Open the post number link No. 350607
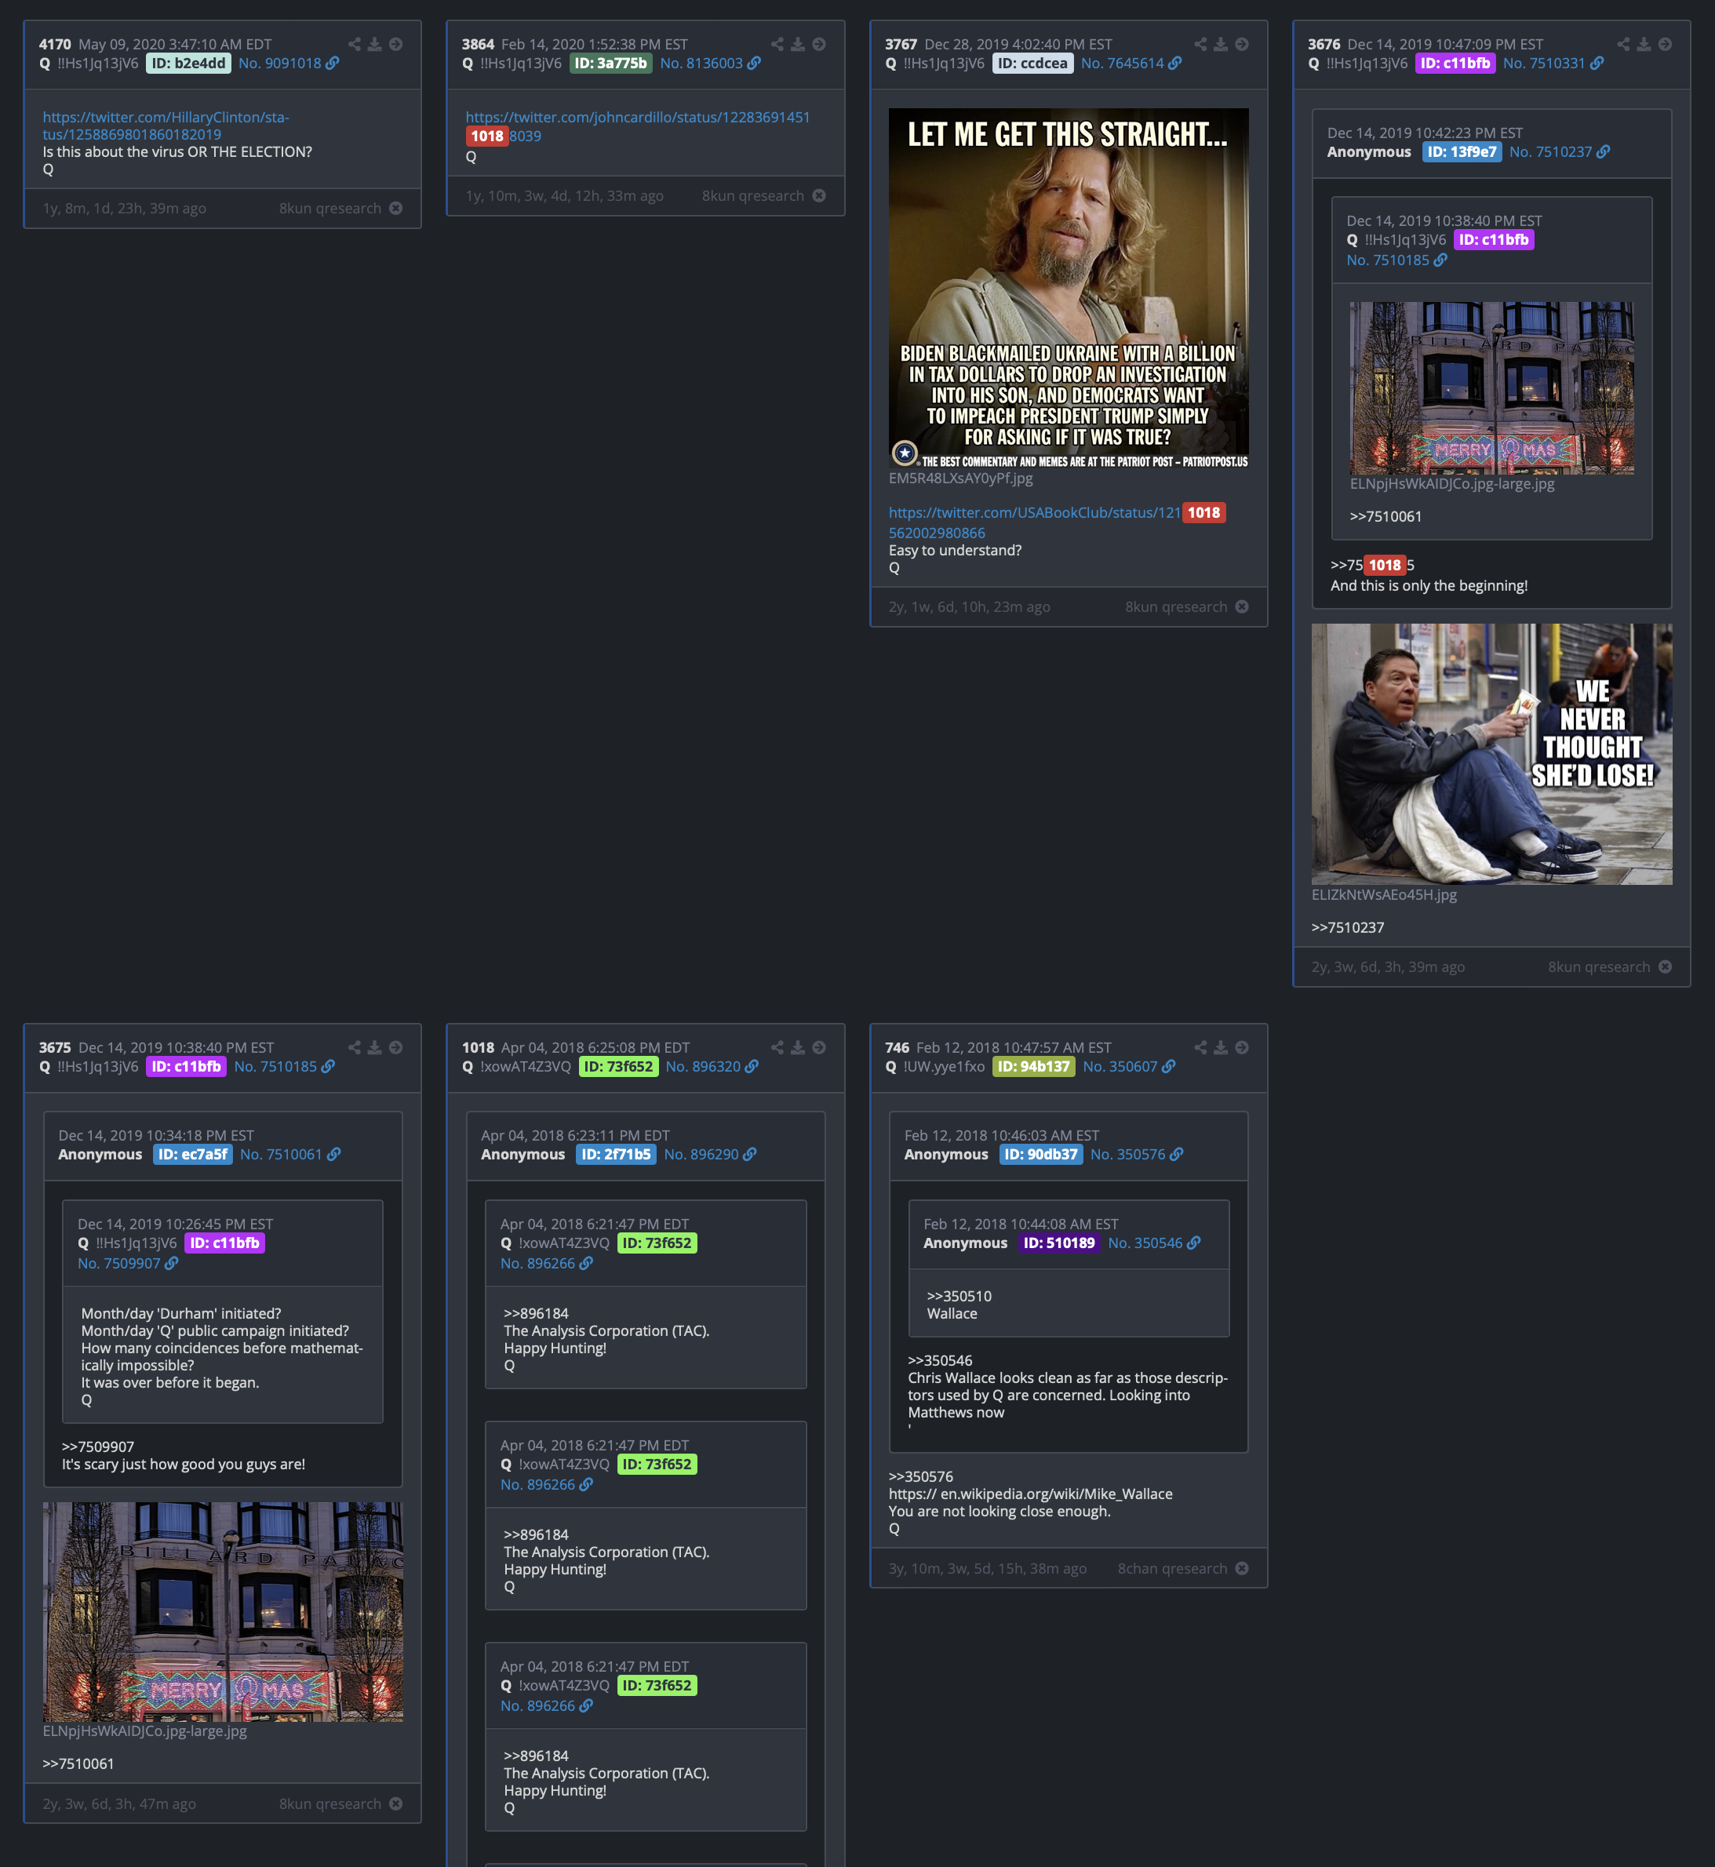The height and width of the screenshot is (1867, 1715). (x=1120, y=1066)
